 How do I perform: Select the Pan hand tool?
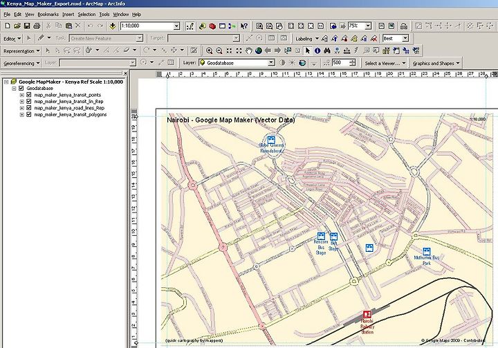coord(249,51)
